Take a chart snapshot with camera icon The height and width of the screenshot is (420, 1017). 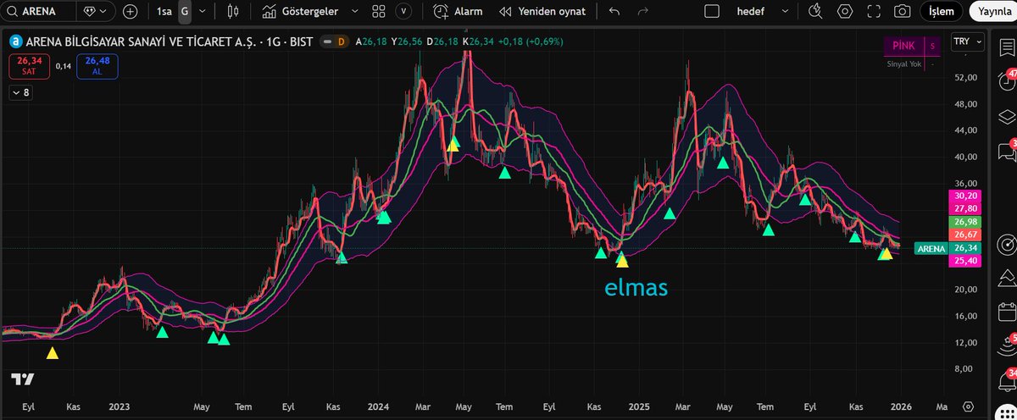coord(903,11)
